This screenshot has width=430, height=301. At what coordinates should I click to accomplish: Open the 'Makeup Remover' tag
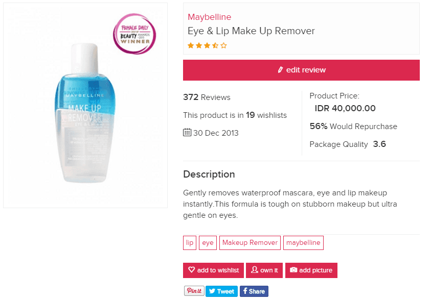pyautogui.click(x=250, y=243)
